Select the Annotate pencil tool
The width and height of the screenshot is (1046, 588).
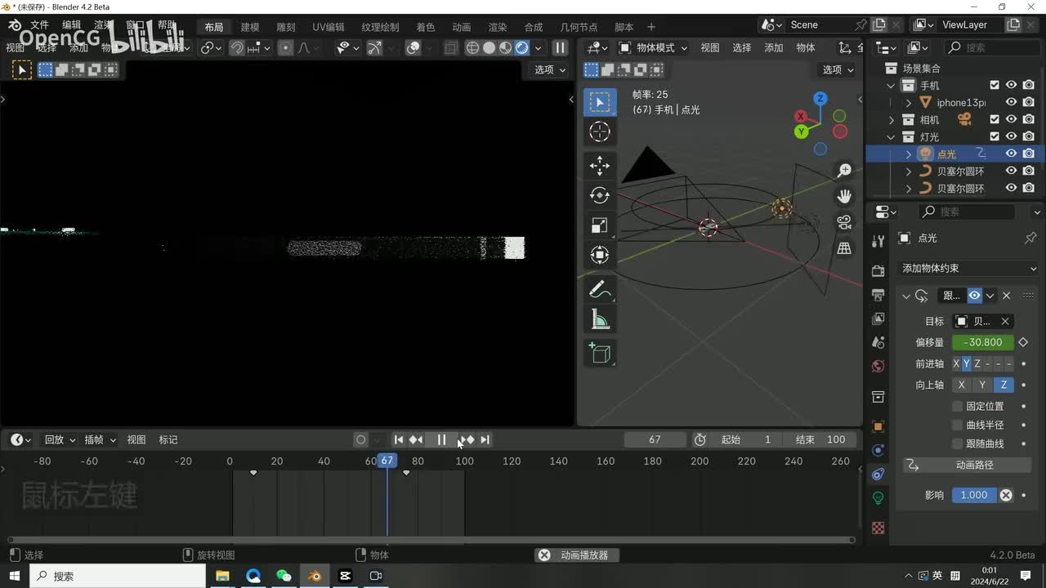(600, 290)
